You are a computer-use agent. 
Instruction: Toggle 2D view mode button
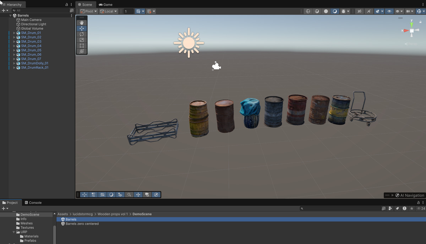click(x=359, y=11)
